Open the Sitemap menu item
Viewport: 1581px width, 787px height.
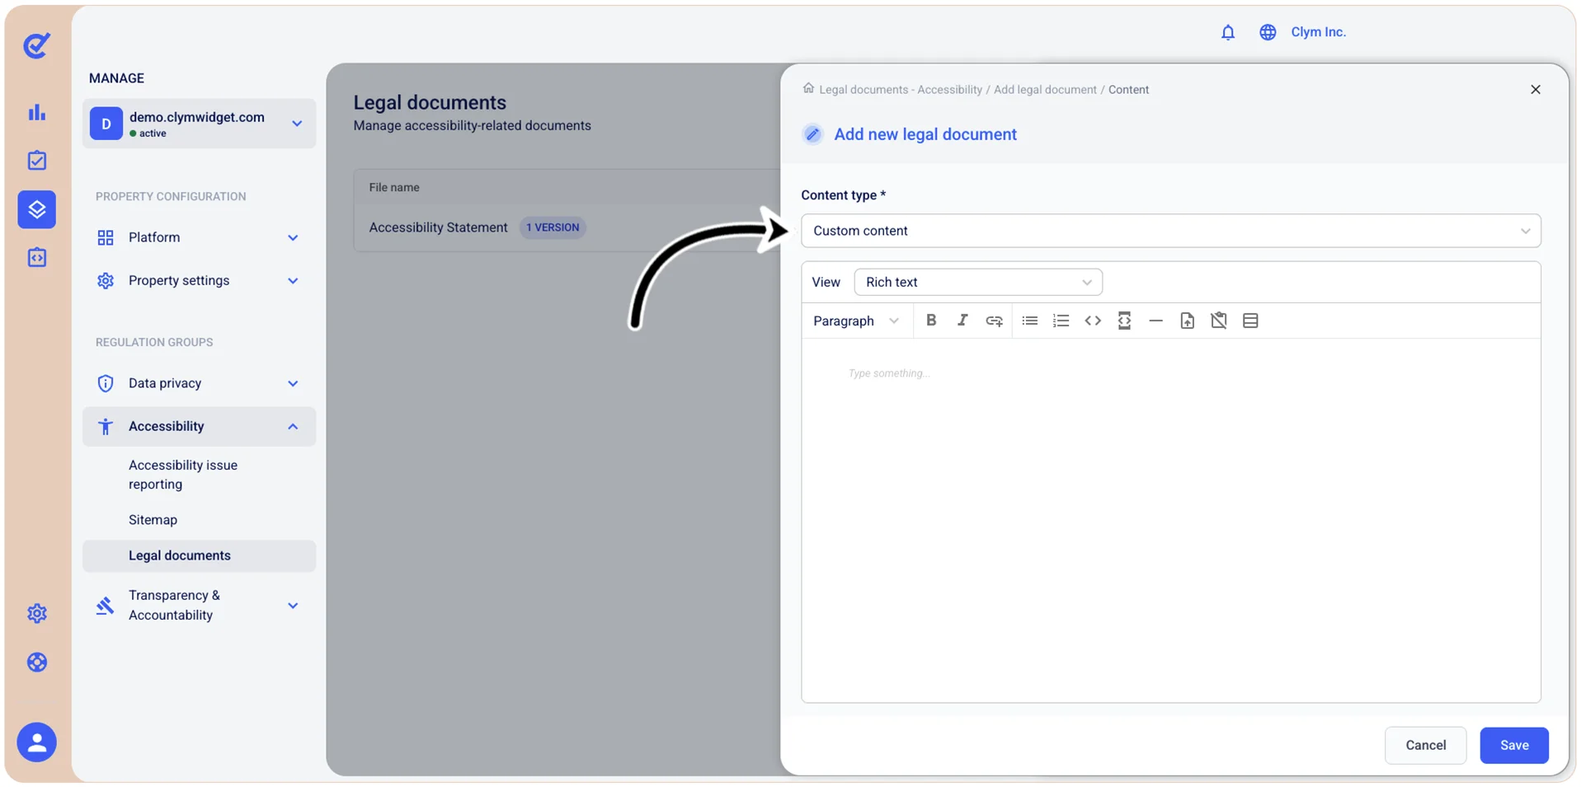click(x=153, y=520)
